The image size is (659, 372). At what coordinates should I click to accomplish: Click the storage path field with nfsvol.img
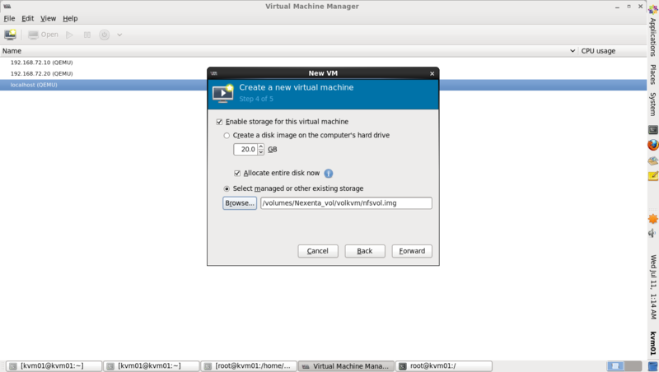pos(346,203)
